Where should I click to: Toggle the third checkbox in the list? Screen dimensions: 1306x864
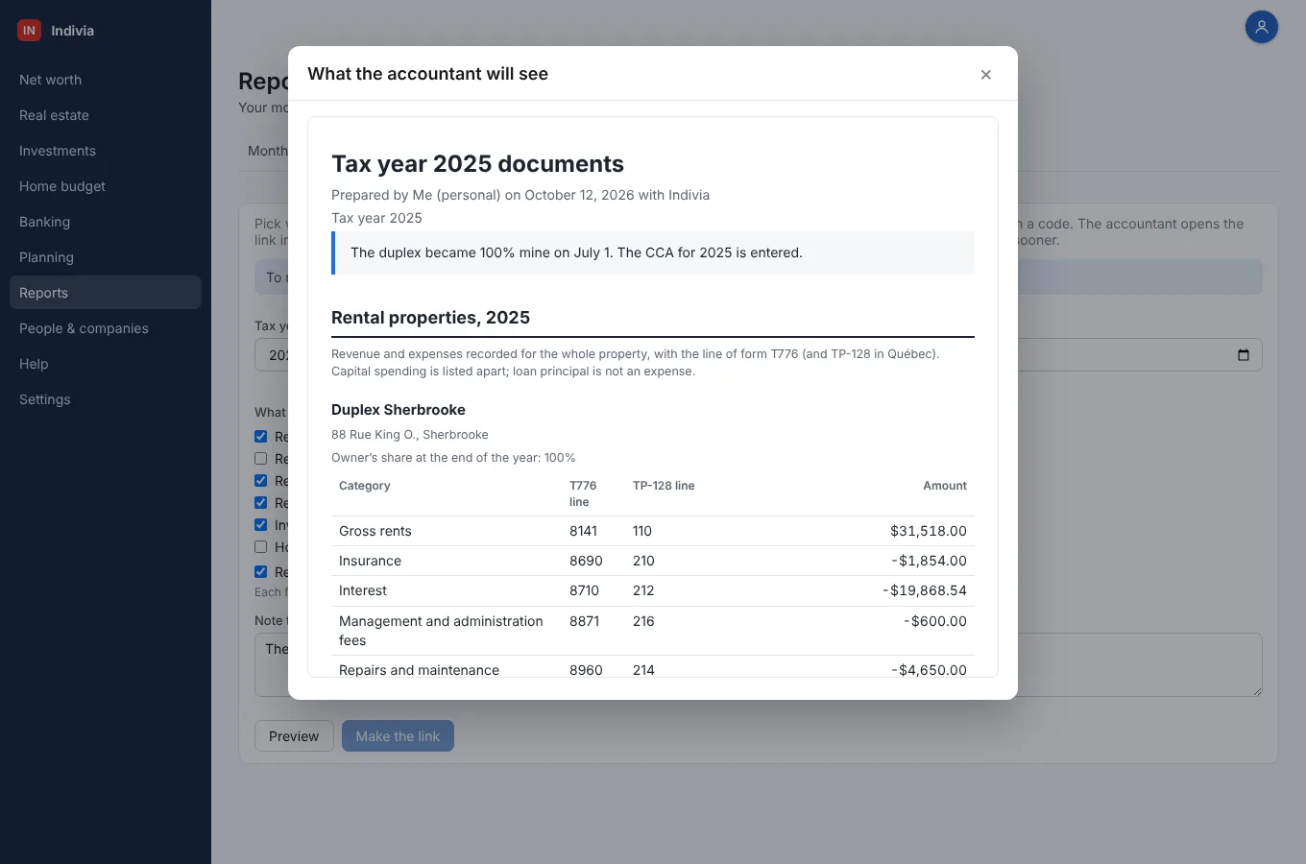pyautogui.click(x=260, y=481)
